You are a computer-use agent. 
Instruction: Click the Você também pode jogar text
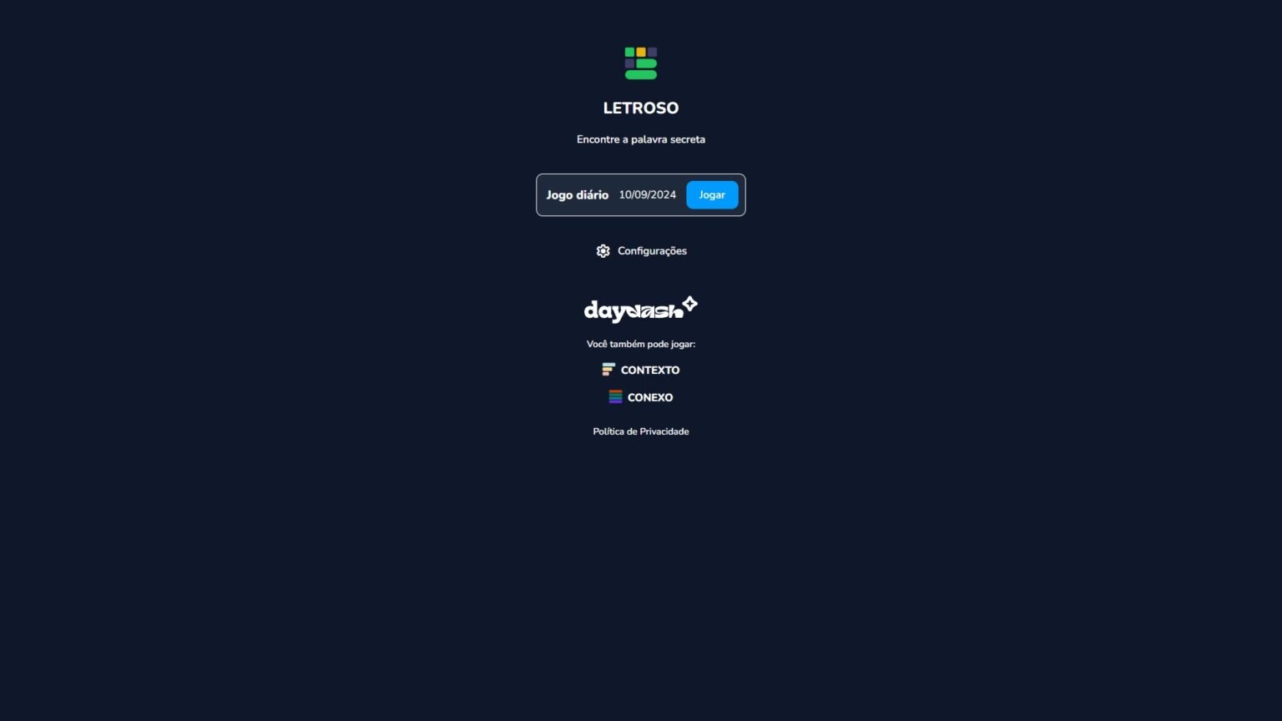coord(641,344)
